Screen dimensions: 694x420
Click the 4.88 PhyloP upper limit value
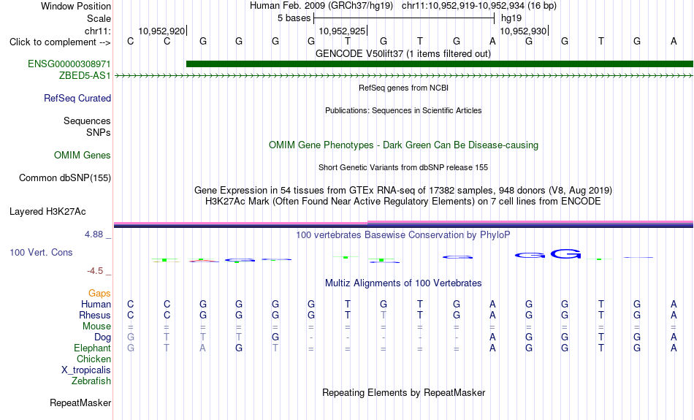point(94,234)
